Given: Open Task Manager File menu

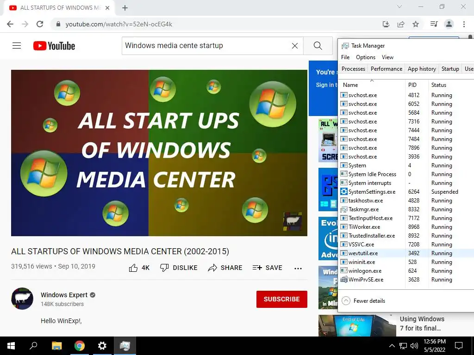Looking at the screenshot, I should tap(345, 57).
